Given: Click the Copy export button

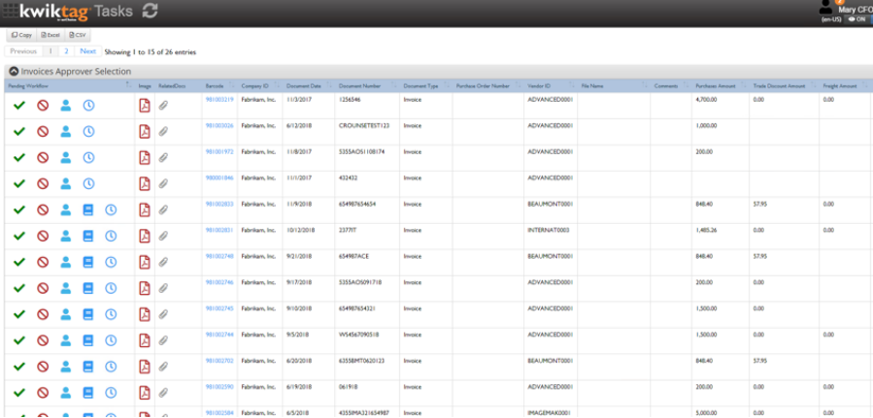Looking at the screenshot, I should tap(21, 35).
